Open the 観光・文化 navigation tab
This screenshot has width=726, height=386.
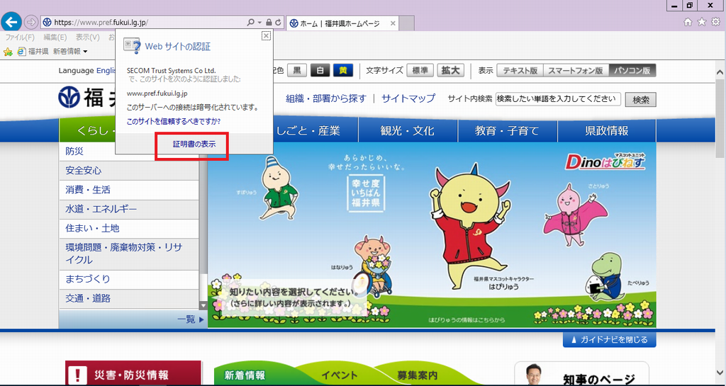click(408, 131)
